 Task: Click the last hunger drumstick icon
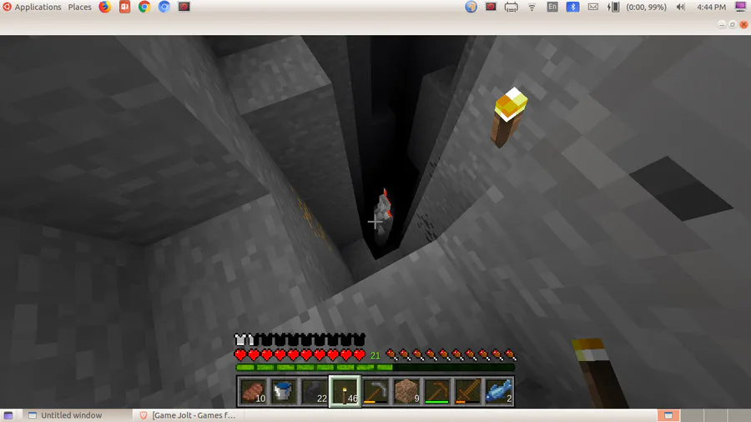510,355
